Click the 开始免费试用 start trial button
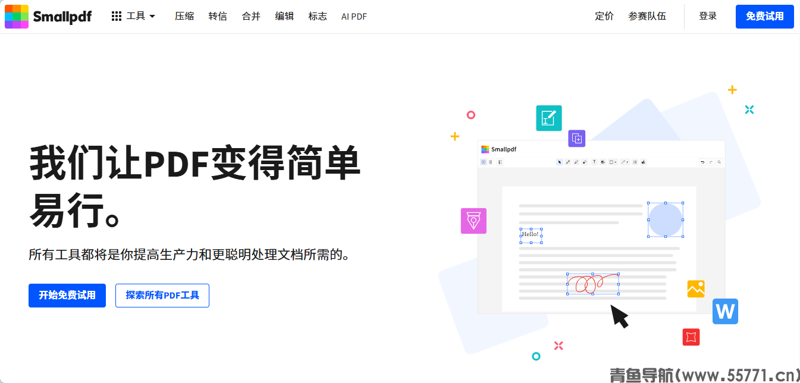The image size is (800, 383). pyautogui.click(x=67, y=296)
